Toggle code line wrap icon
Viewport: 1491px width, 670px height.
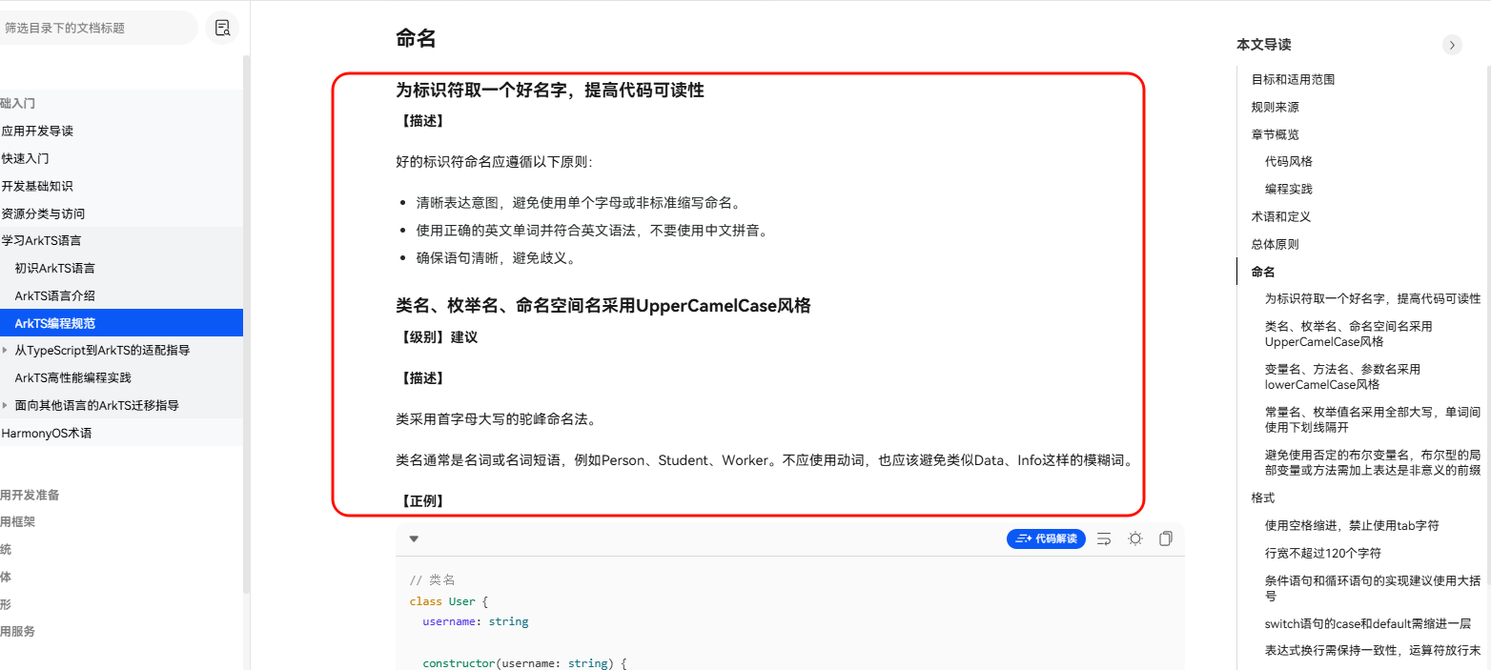pos(1104,539)
